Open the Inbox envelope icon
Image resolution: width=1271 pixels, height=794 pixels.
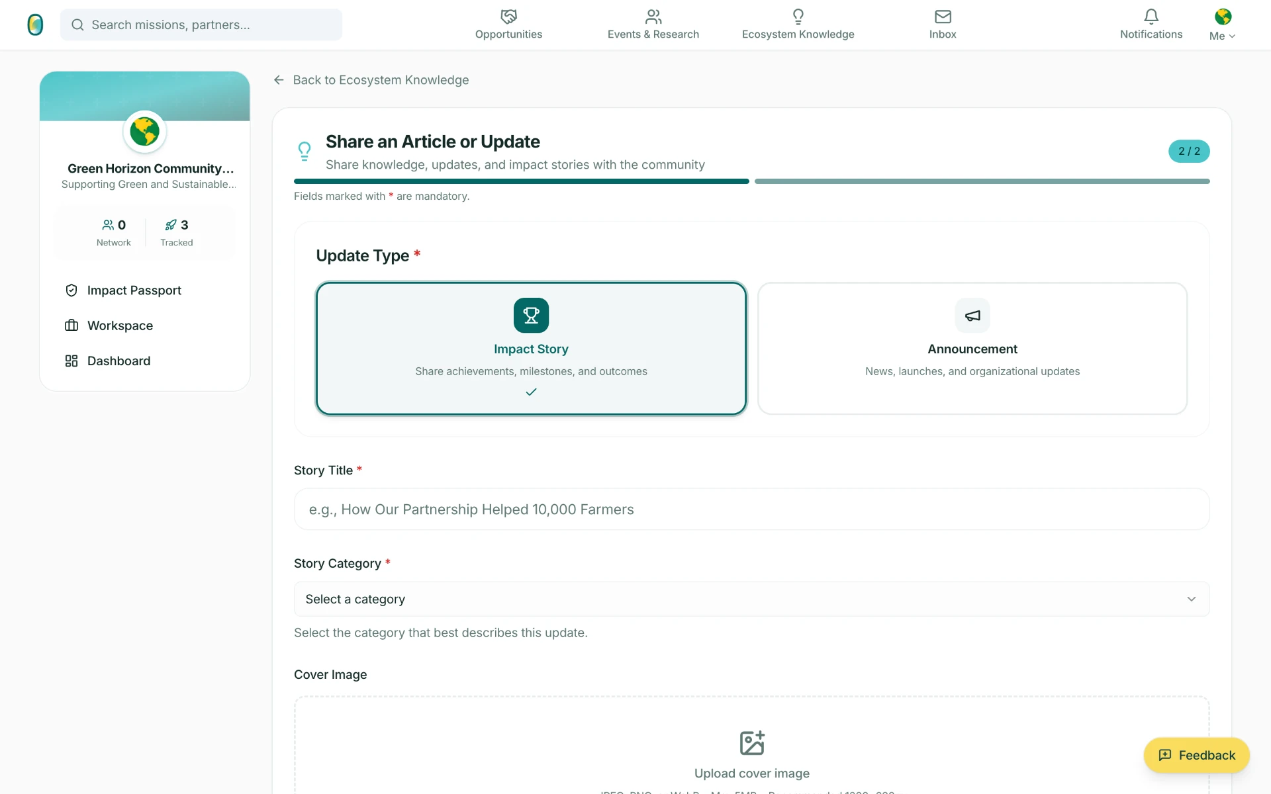[943, 17]
